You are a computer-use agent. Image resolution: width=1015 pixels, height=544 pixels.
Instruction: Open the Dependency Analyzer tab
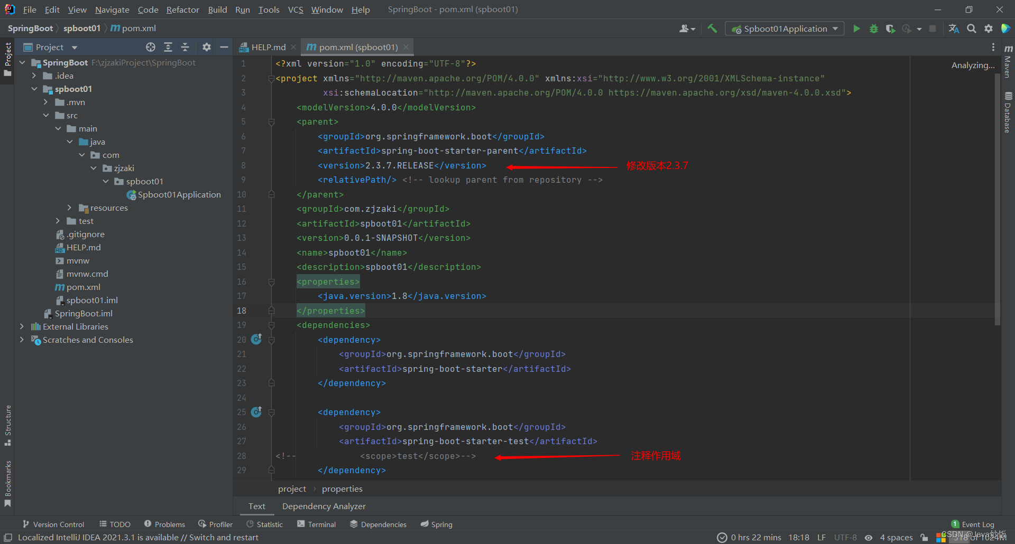(324, 506)
